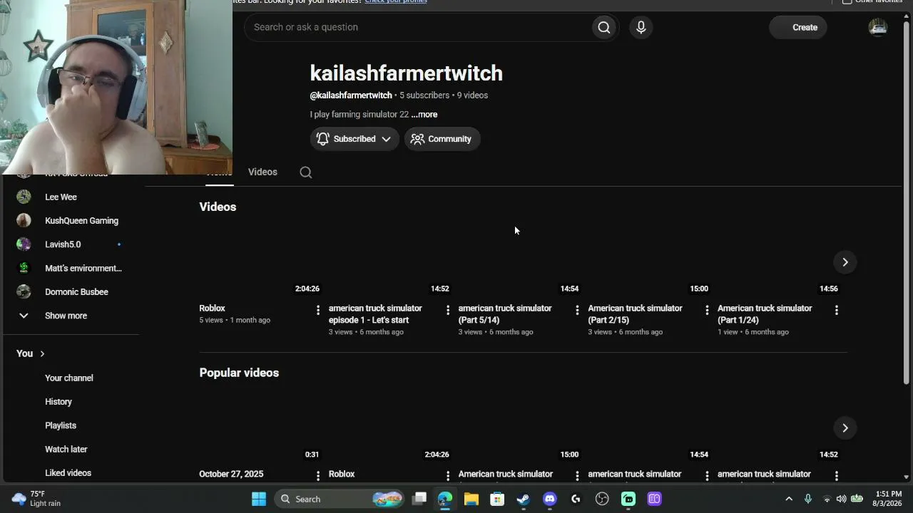Launch Steam from the taskbar
This screenshot has height=513, width=913.
point(524,499)
